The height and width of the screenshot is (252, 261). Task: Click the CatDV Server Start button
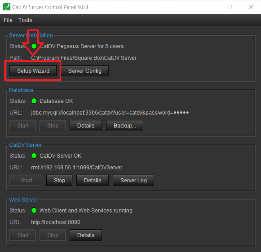[x=26, y=180]
